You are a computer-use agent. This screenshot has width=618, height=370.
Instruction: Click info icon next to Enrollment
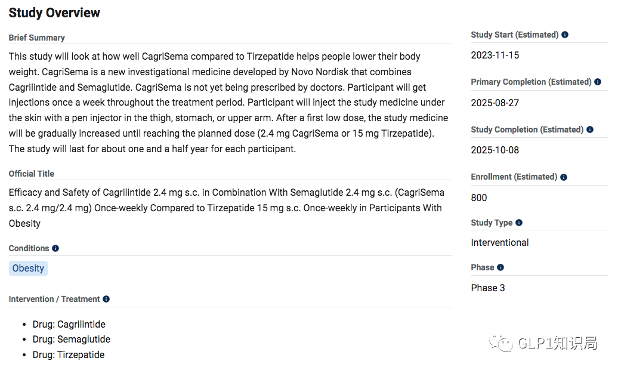tap(564, 177)
